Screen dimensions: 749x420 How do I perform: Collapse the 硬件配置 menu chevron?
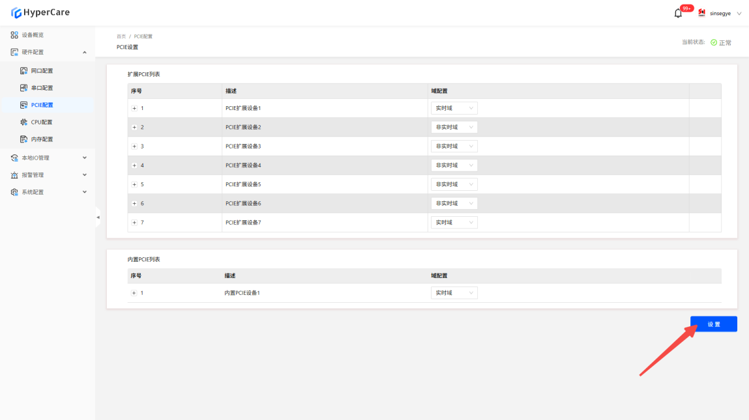pos(85,53)
